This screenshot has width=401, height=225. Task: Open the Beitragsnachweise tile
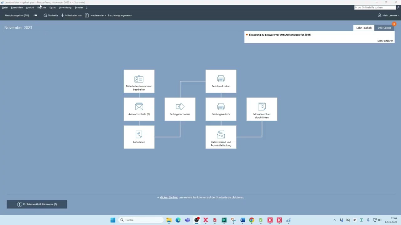[180, 109]
